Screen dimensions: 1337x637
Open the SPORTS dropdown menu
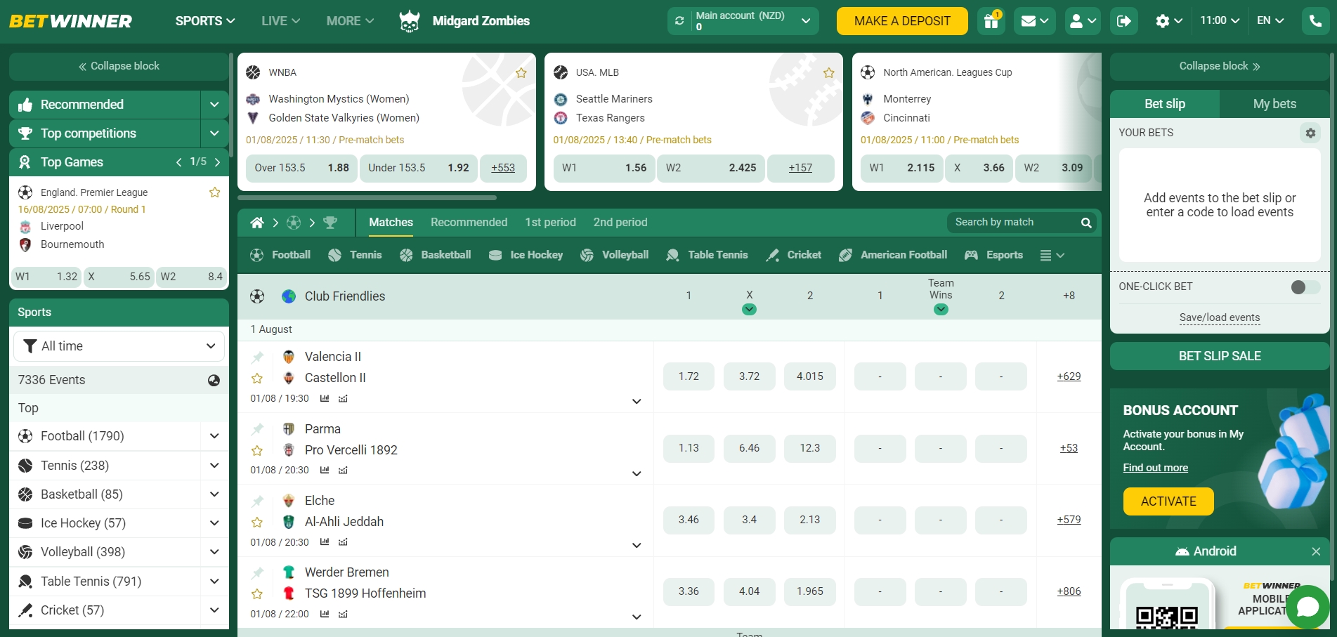pos(205,21)
